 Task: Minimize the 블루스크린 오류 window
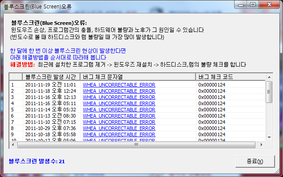tap(241, 5)
